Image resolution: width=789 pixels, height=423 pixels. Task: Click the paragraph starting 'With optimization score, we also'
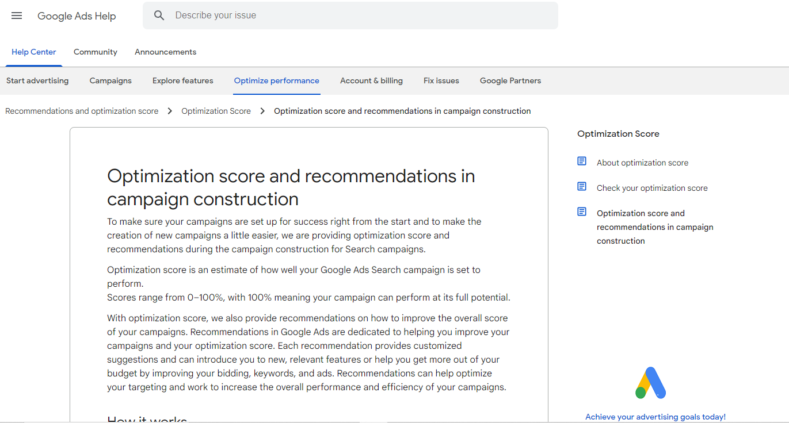308,353
